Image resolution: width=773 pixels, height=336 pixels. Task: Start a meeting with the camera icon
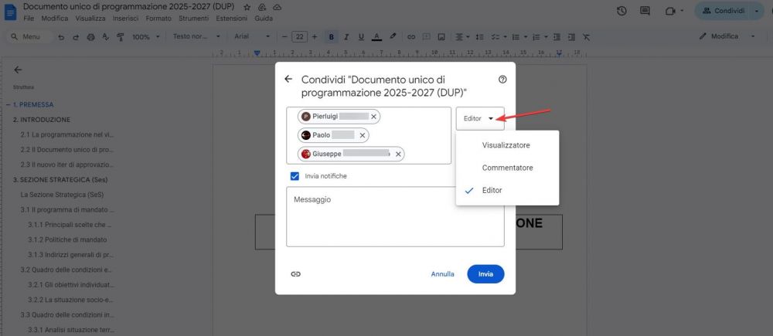pyautogui.click(x=669, y=11)
